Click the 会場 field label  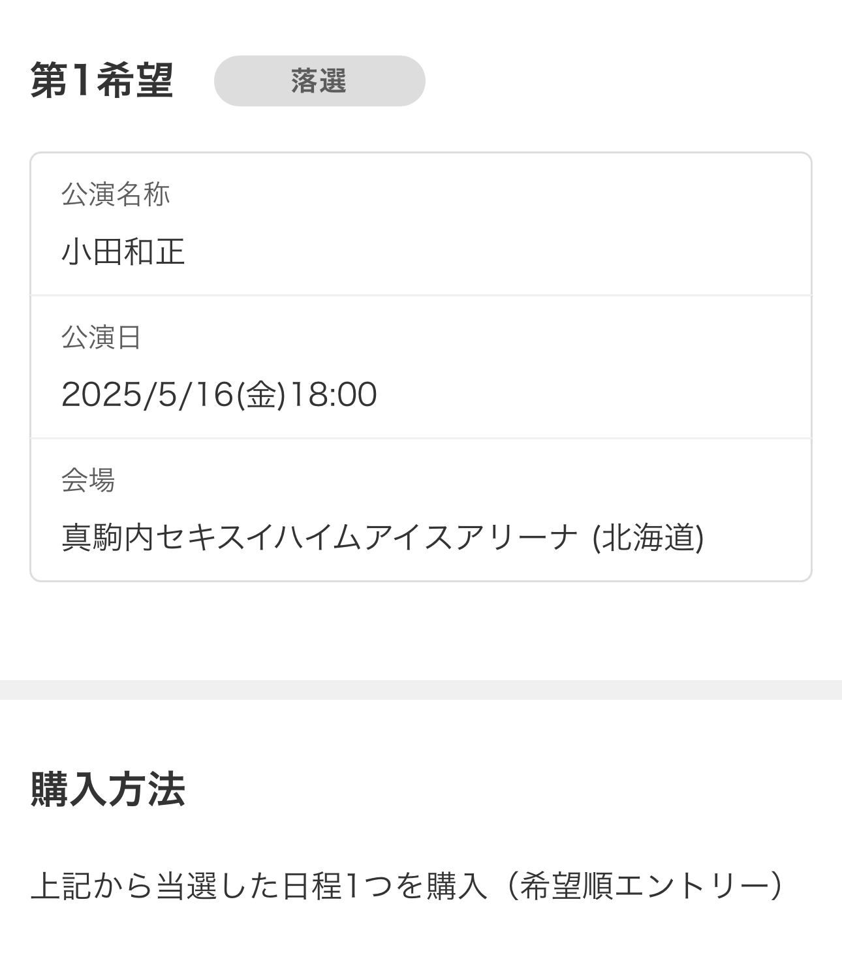pos(88,480)
